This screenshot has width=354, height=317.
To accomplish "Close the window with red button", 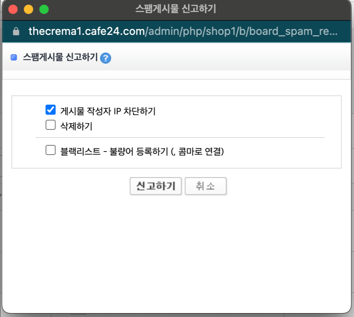I will [x=13, y=9].
